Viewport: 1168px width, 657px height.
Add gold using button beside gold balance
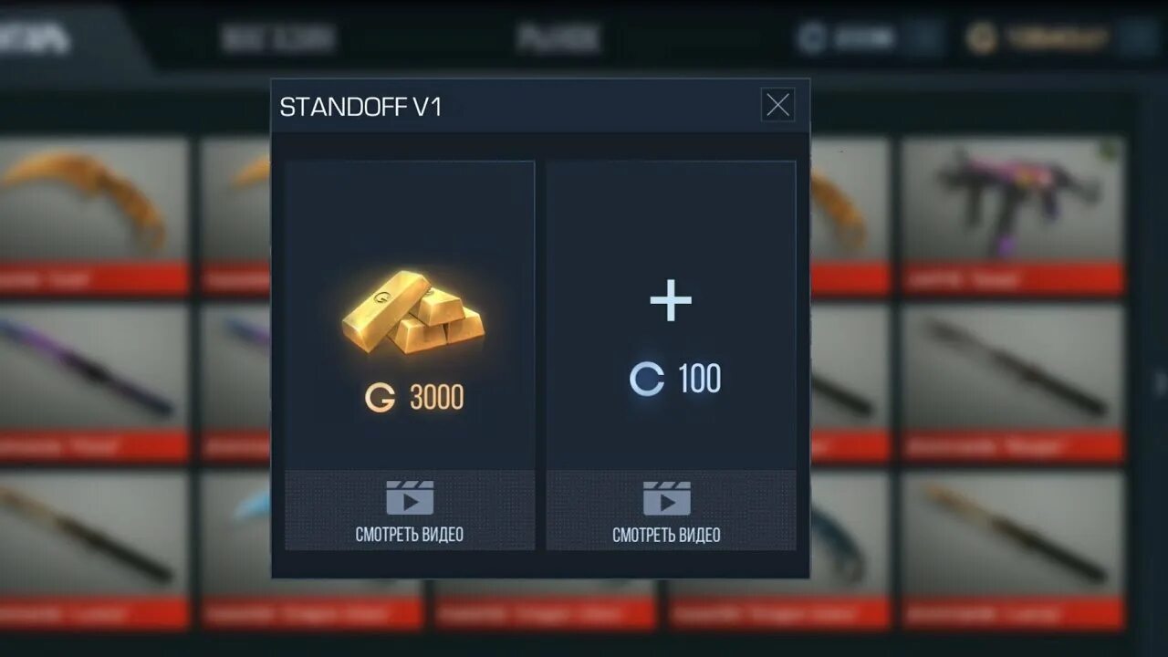click(1138, 38)
